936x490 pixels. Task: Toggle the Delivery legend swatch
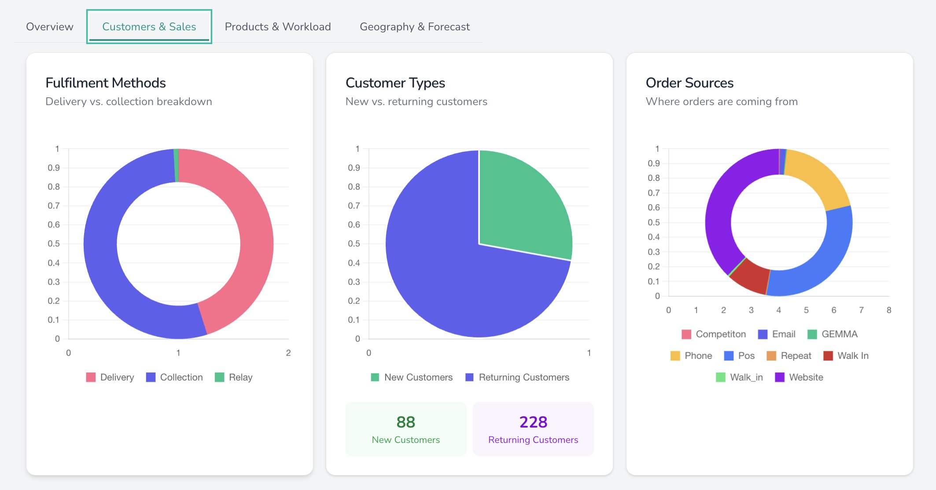pos(90,377)
